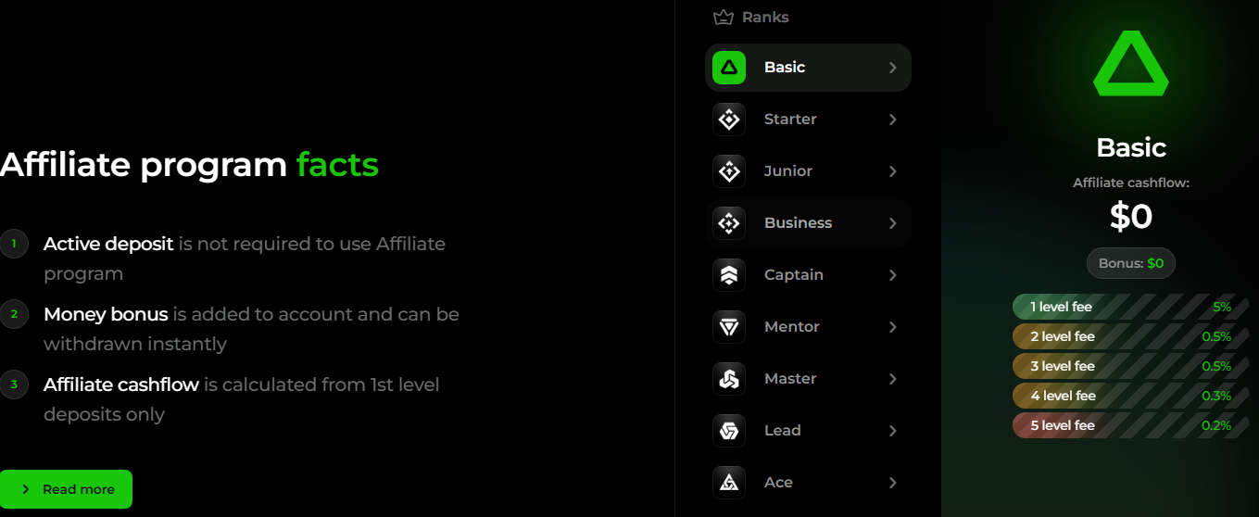Click the Bonus: $0 pill
Viewport: 1259px width, 517px height.
click(1130, 263)
